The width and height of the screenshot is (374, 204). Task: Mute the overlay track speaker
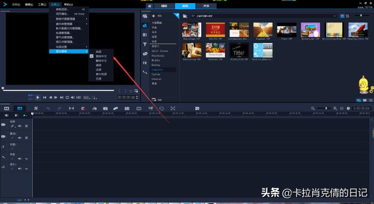(20, 138)
